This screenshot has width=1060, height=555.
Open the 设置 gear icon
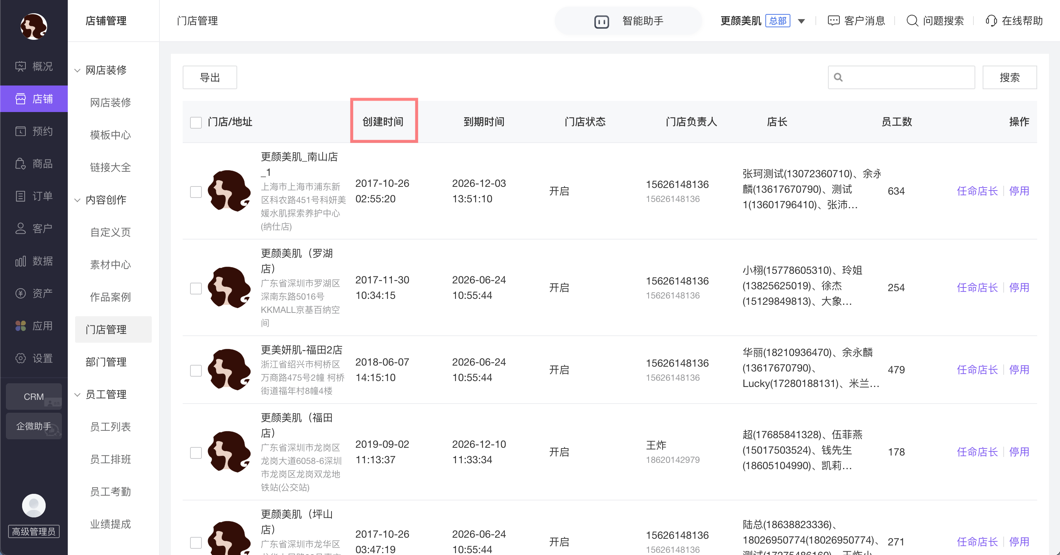pos(21,358)
